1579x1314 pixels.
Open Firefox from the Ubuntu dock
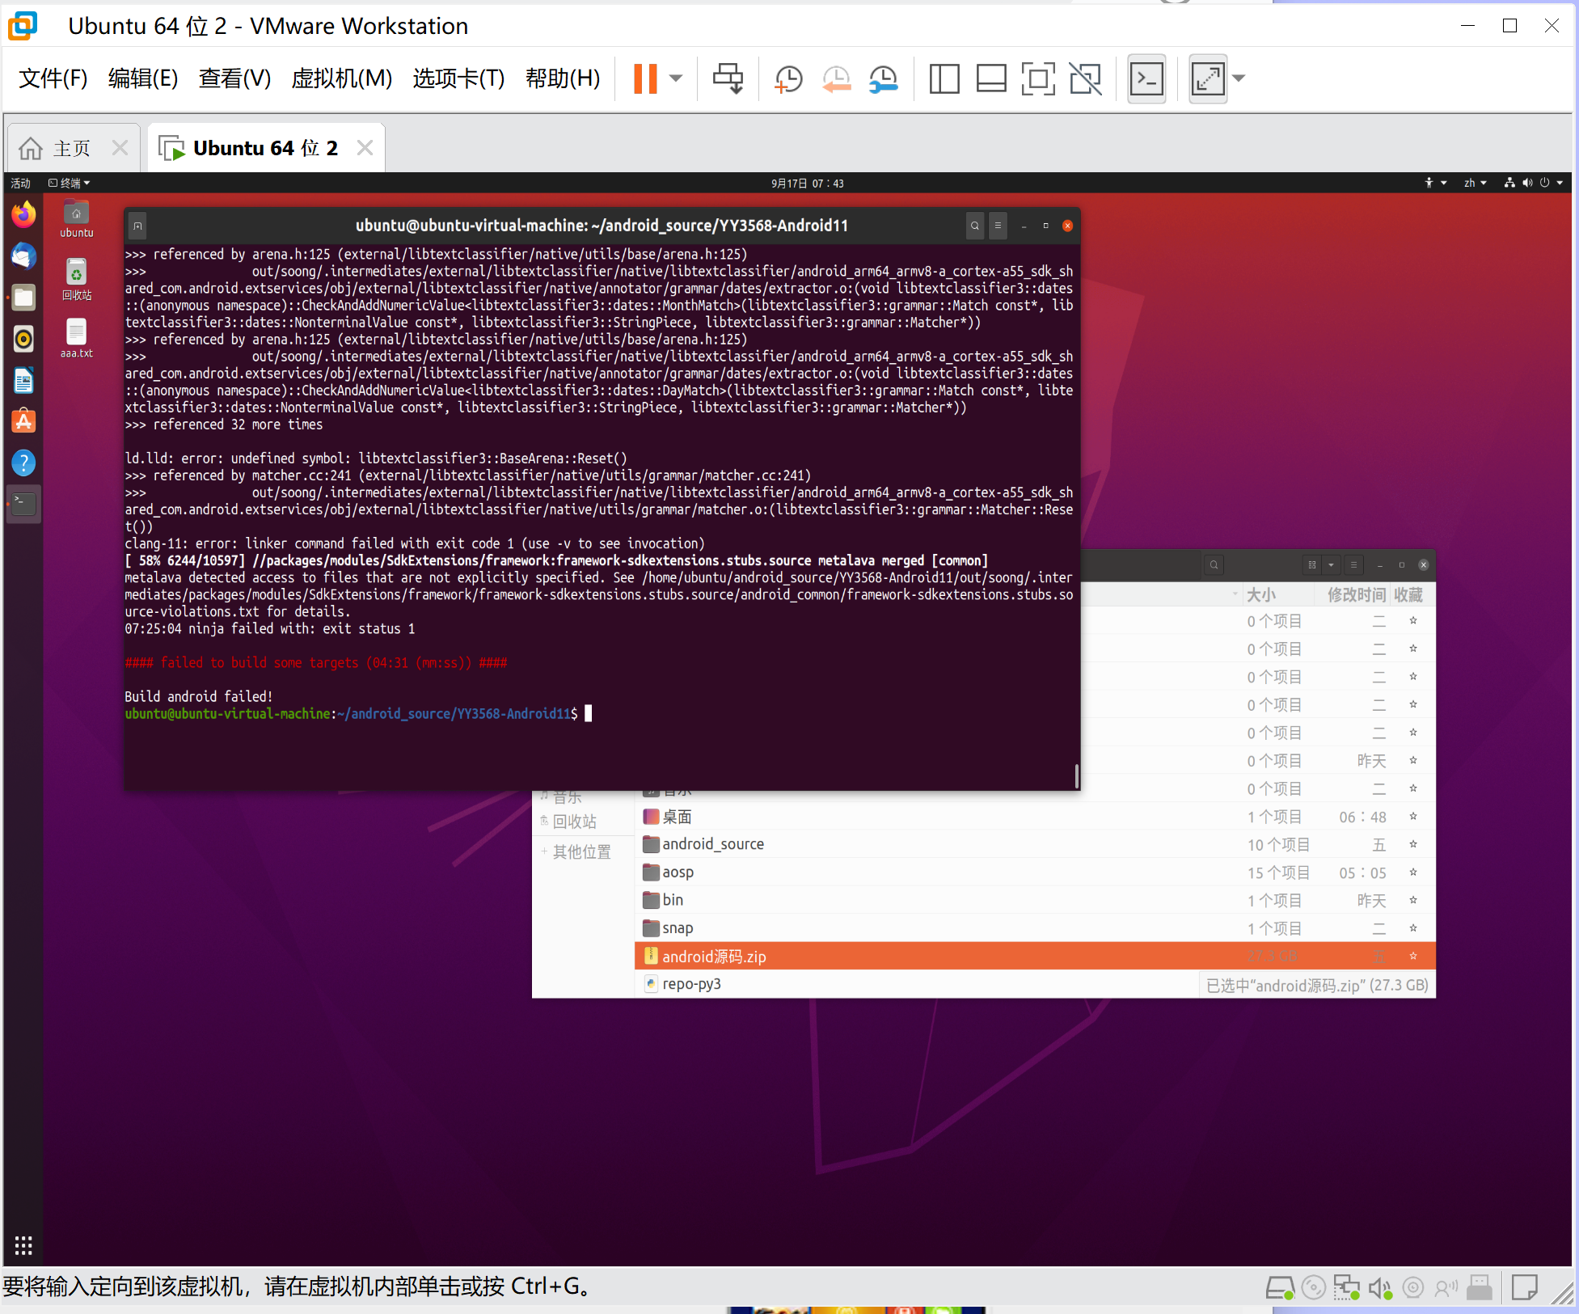pos(23,215)
